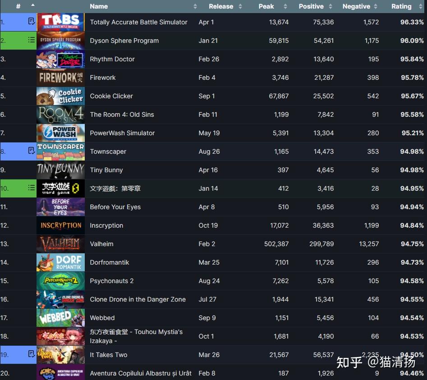Open the Dyson Sphere Program title link
The height and width of the screenshot is (380, 427).
pyautogui.click(x=124, y=41)
